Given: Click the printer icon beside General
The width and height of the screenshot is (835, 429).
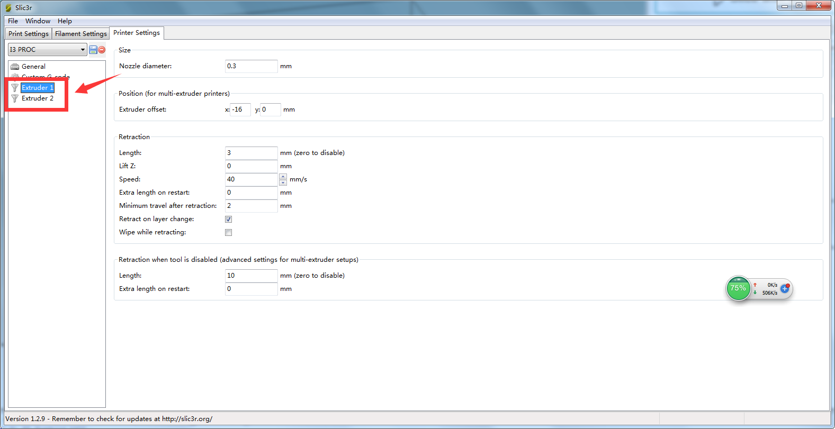Looking at the screenshot, I should tap(15, 67).
